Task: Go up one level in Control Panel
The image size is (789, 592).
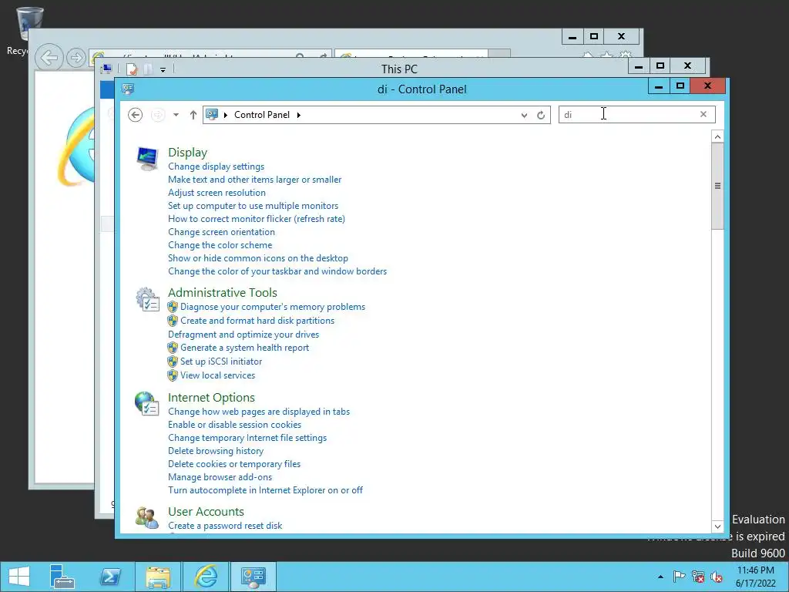Action: [193, 115]
